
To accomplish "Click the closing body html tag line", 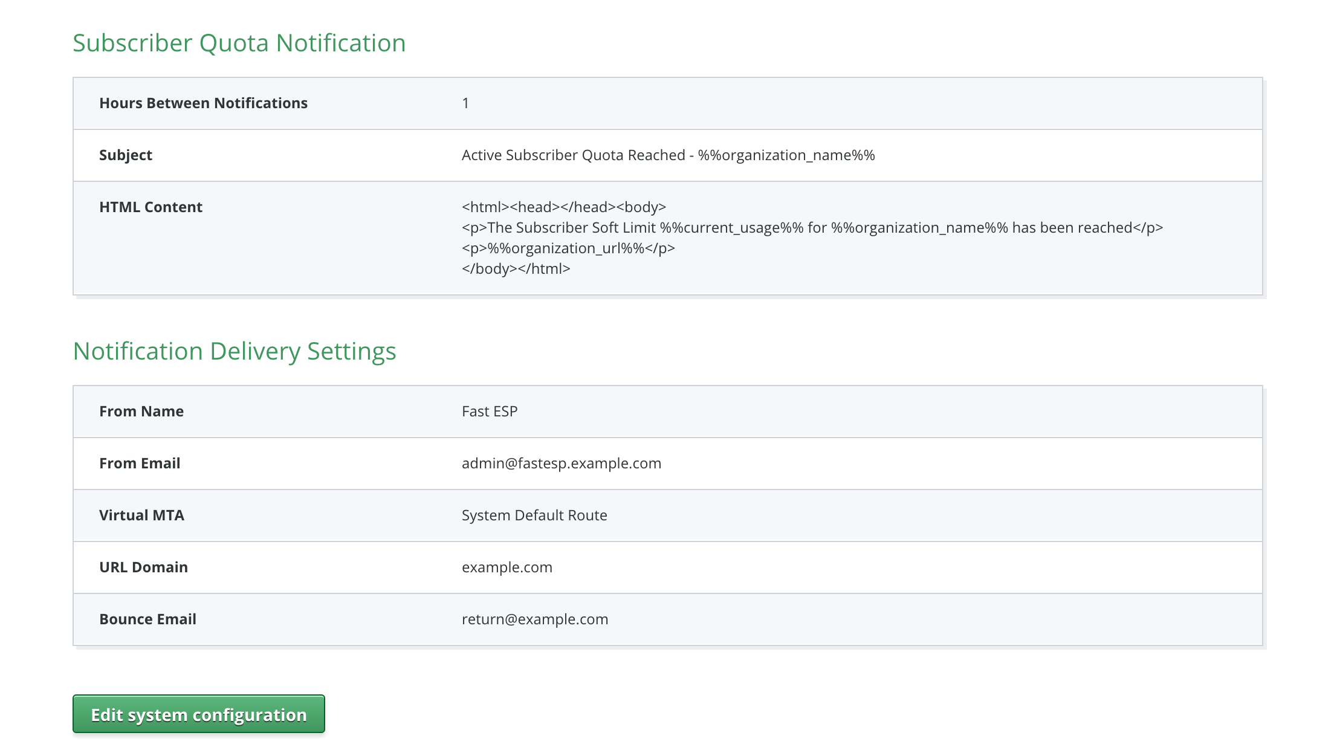I will [516, 269].
